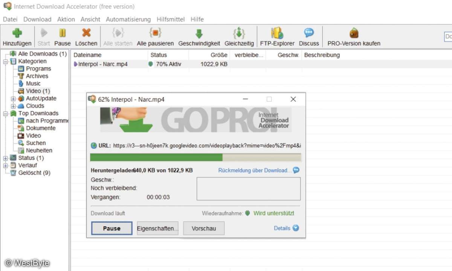452x271 pixels.
Task: Select the Video (1) category
Action: coord(38,91)
